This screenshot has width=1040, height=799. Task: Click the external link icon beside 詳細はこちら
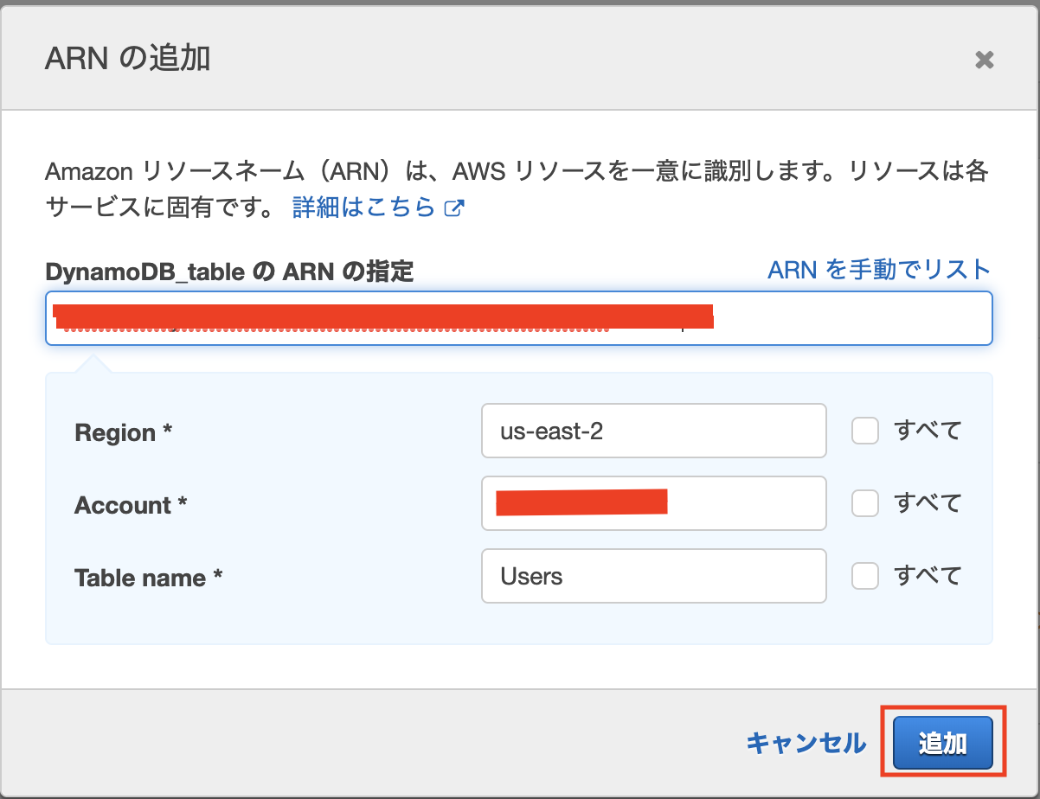pos(454,208)
